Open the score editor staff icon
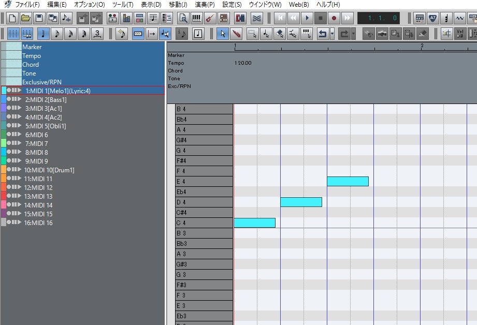The image size is (477, 325). (x=153, y=18)
